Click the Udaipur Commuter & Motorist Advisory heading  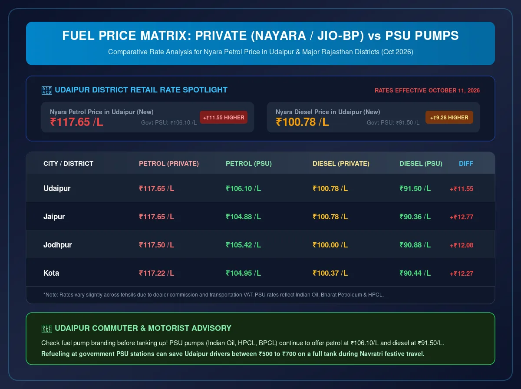click(x=143, y=328)
